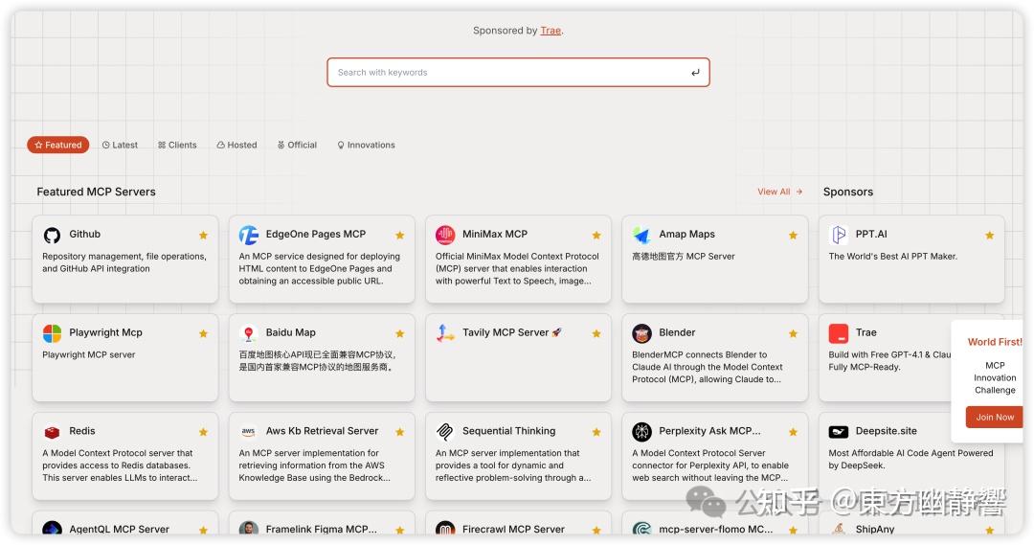Viewport: 1034px width, 545px height.
Task: Click the Baidu Map pin icon
Action: click(x=249, y=333)
